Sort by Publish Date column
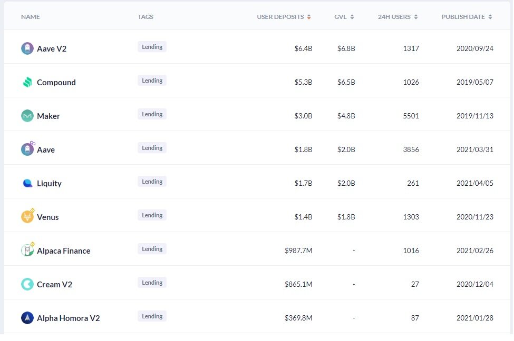This screenshot has height=341, width=514. [x=467, y=17]
